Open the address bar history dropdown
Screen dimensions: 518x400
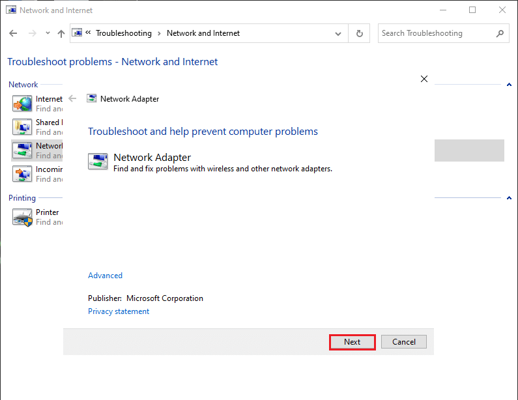pos(338,33)
